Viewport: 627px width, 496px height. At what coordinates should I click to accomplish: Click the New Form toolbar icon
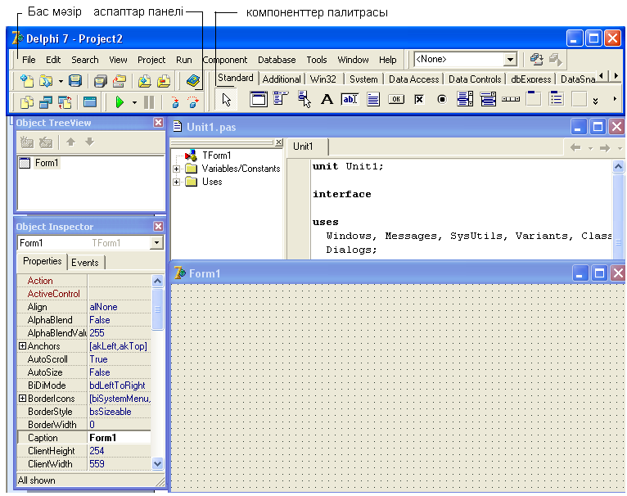90,102
